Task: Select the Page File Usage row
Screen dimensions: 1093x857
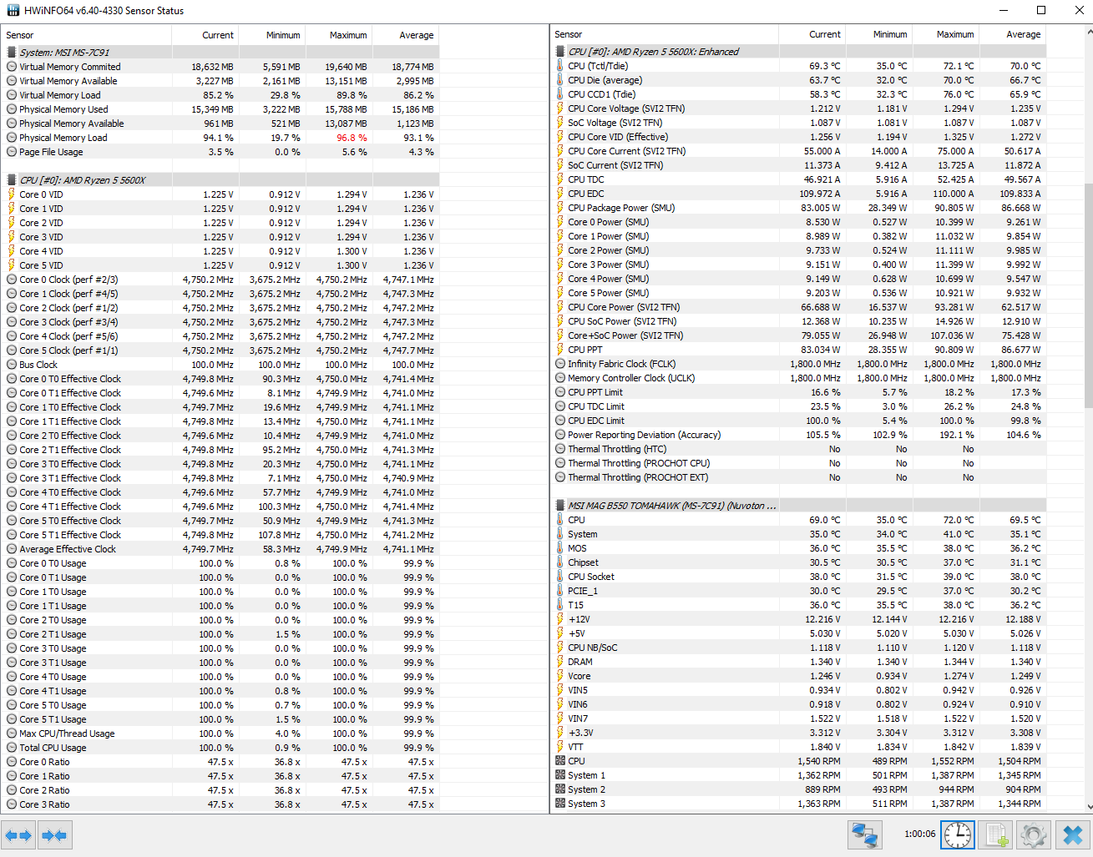Action: [x=220, y=152]
